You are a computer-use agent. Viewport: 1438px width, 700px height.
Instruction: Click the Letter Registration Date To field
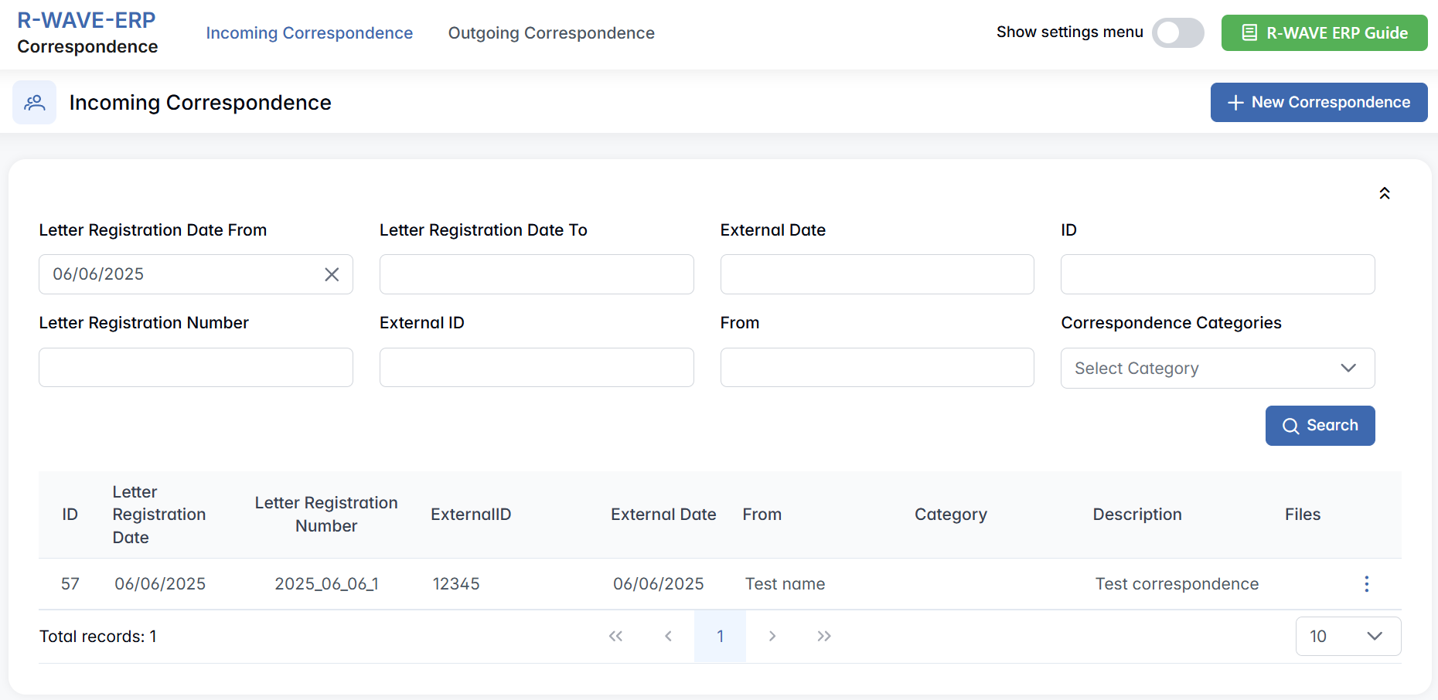click(536, 274)
